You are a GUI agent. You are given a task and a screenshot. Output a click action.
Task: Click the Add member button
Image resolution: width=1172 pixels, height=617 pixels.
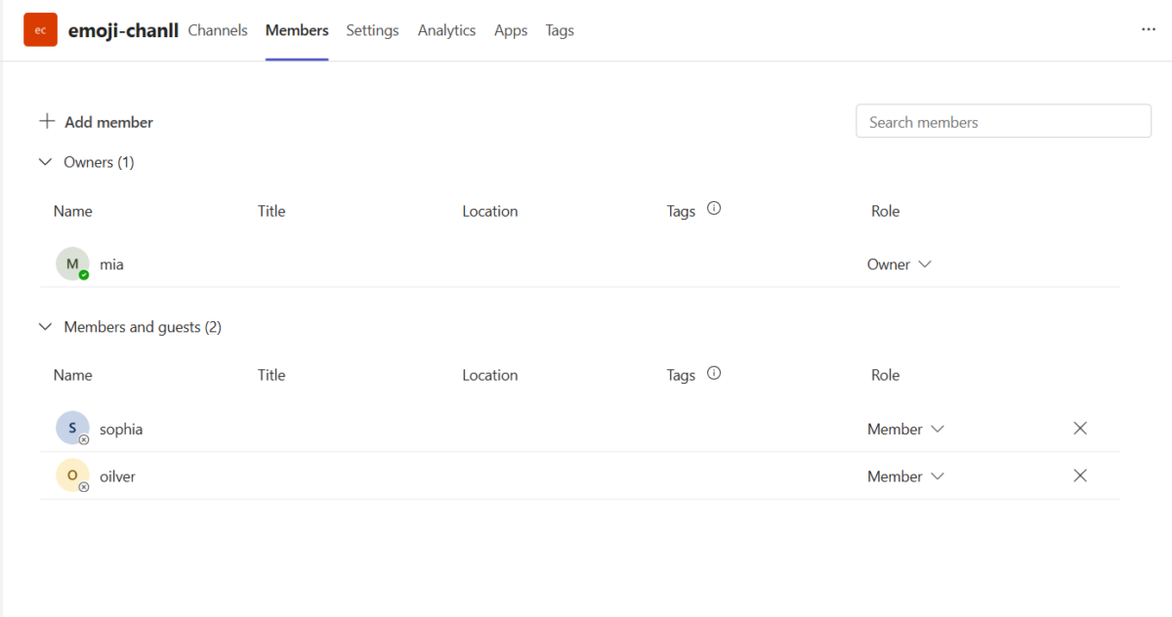pos(108,121)
